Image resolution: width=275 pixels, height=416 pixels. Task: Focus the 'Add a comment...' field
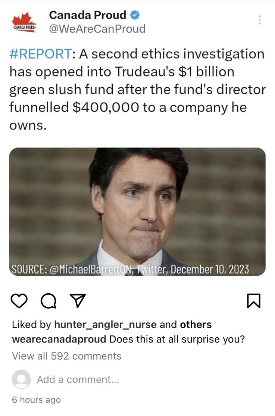click(78, 379)
